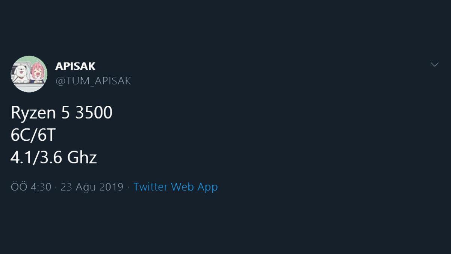The width and height of the screenshot is (451, 254).
Task: Click the "4.1/3.6" frequency figures
Action: 36,158
